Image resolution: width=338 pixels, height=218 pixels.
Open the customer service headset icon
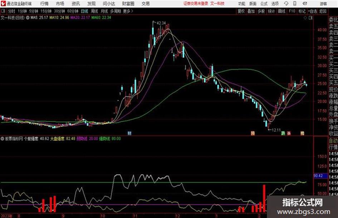[x=286, y=4]
